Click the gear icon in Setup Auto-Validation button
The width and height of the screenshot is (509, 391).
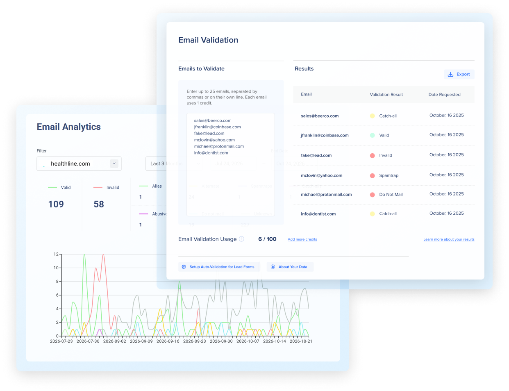click(184, 267)
